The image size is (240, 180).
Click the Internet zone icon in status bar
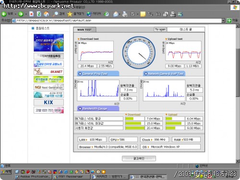coord(197,166)
